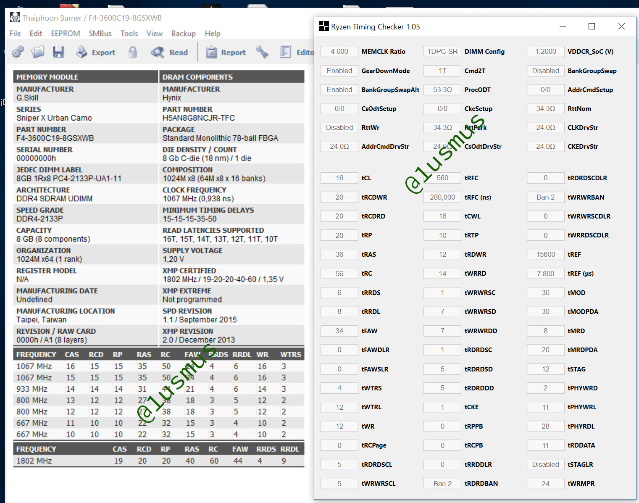Open the Backup menu
639x503 pixels.
pyautogui.click(x=184, y=34)
